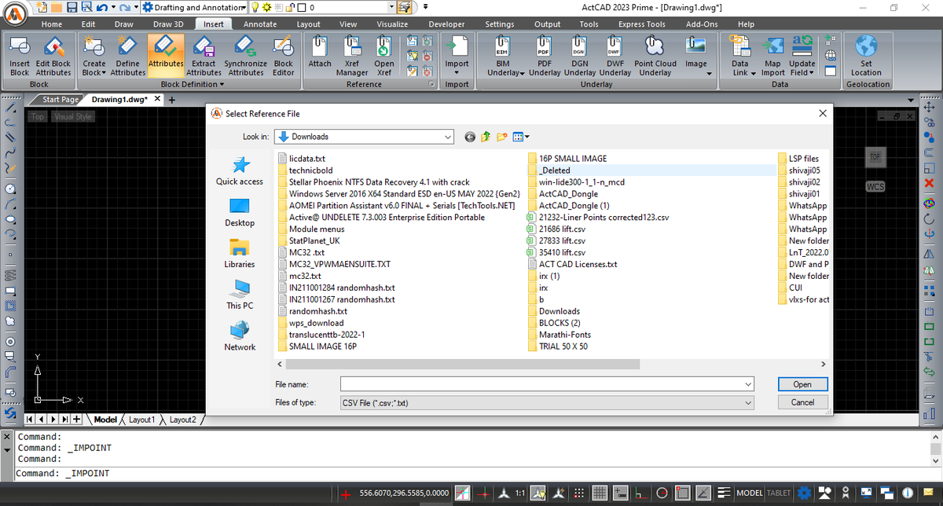The image size is (943, 506).
Task: Save drawing from quick access toolbar
Action: 71,7
